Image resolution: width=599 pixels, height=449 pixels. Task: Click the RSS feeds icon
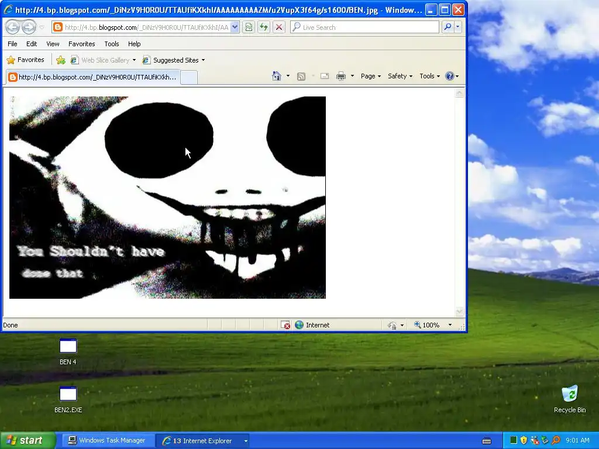click(301, 77)
